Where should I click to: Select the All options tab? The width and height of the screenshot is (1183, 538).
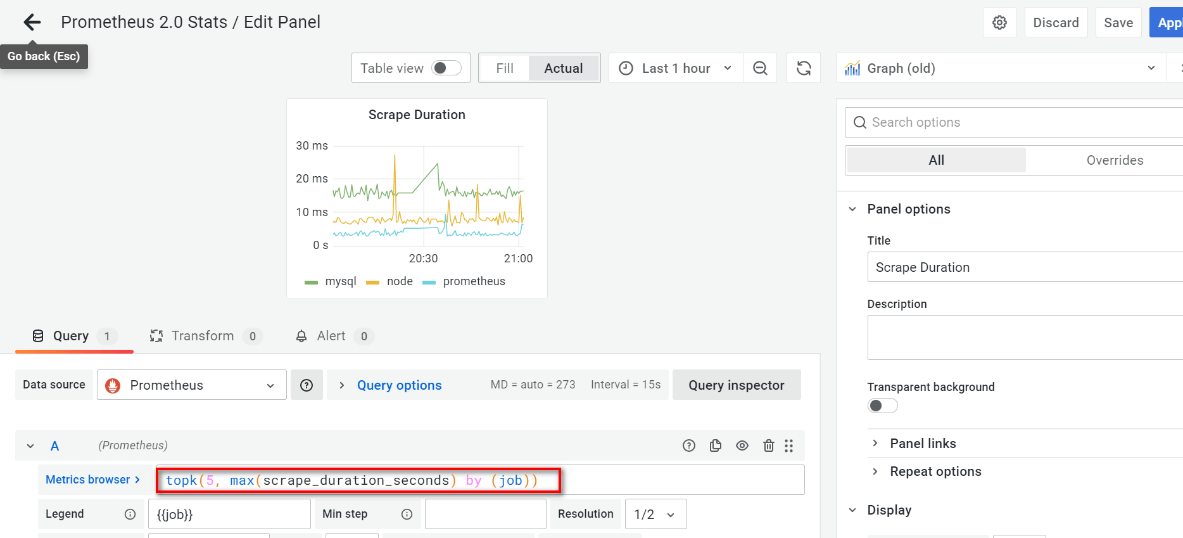(937, 160)
